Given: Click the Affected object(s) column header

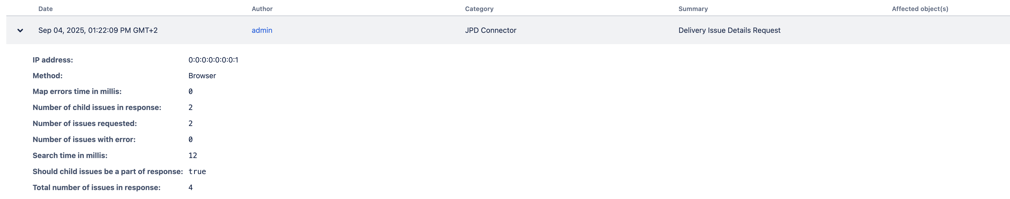Looking at the screenshot, I should click(x=919, y=9).
